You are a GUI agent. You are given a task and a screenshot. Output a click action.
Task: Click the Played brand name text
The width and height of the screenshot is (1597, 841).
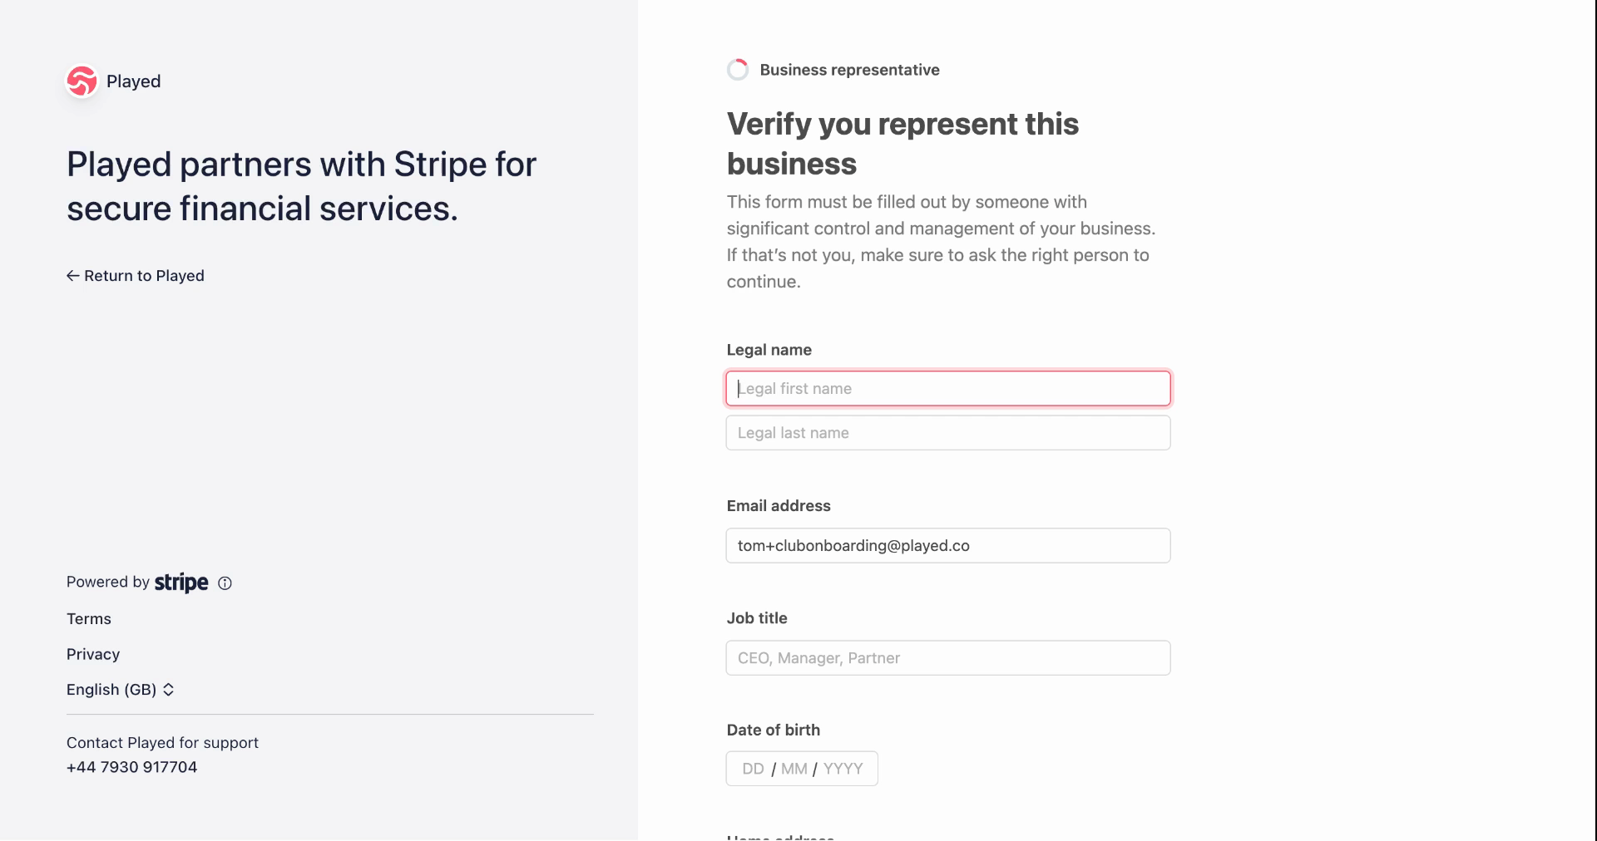[134, 81]
